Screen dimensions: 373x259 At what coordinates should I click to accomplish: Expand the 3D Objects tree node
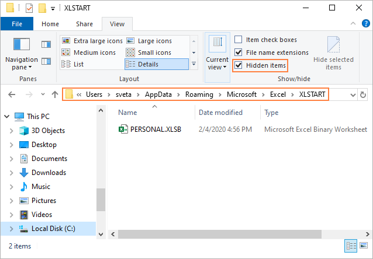point(11,131)
